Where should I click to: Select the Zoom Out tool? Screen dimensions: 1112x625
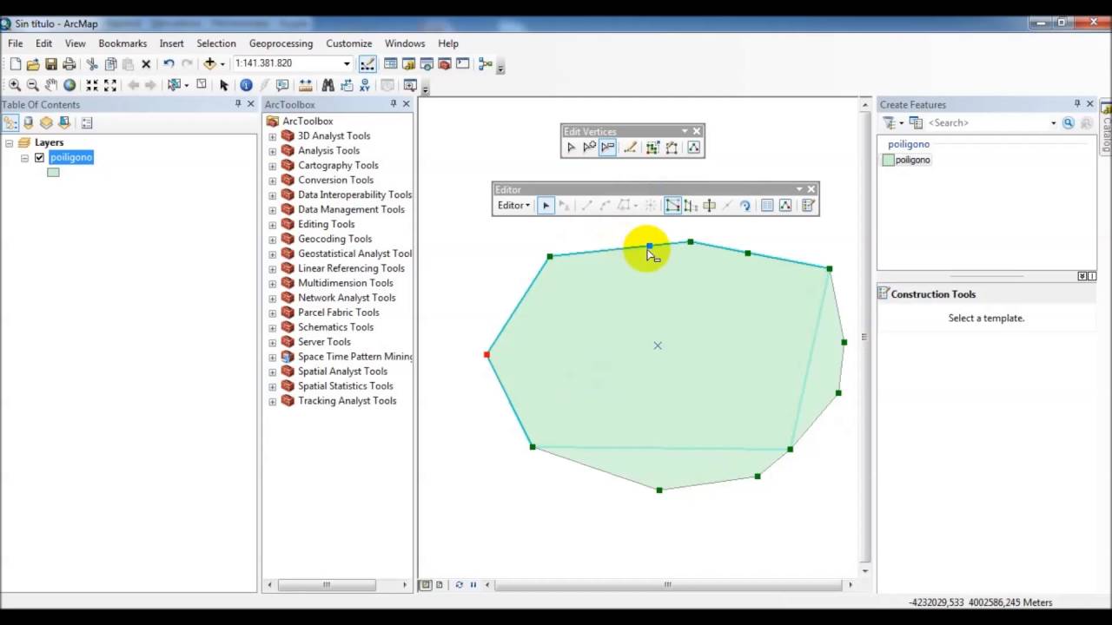click(x=33, y=85)
